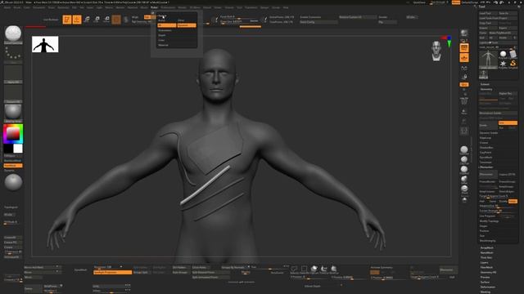This screenshot has width=524, height=294.
Task: Click the head camera view indicator
Action: click(436, 51)
